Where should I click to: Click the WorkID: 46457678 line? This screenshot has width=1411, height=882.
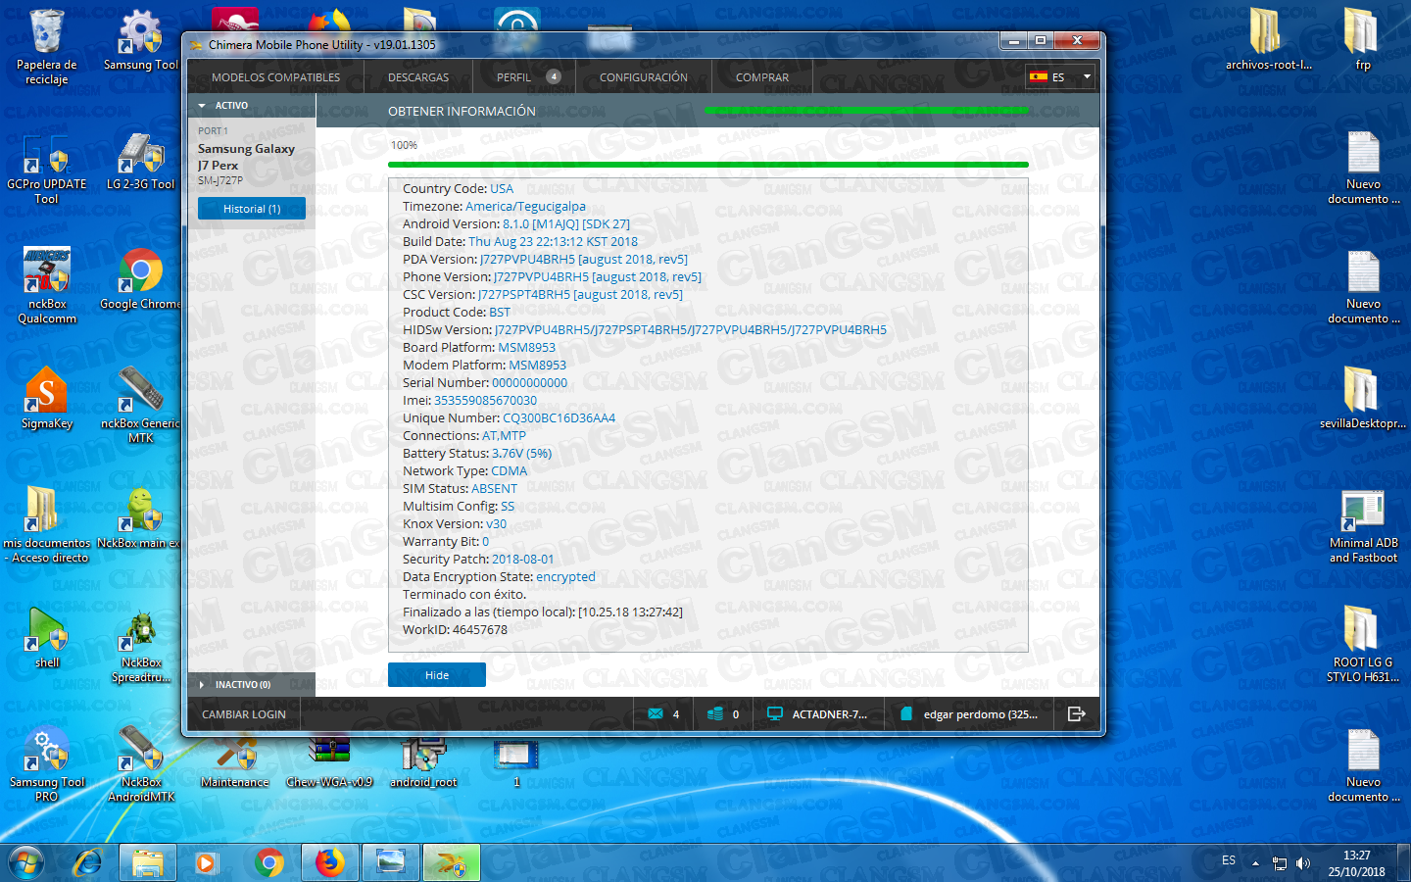click(x=455, y=629)
